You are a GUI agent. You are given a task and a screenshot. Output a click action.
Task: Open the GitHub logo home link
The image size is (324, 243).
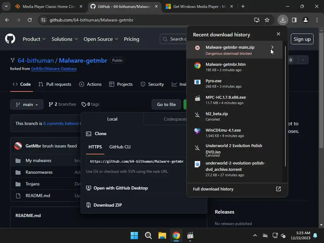[x=10, y=39]
